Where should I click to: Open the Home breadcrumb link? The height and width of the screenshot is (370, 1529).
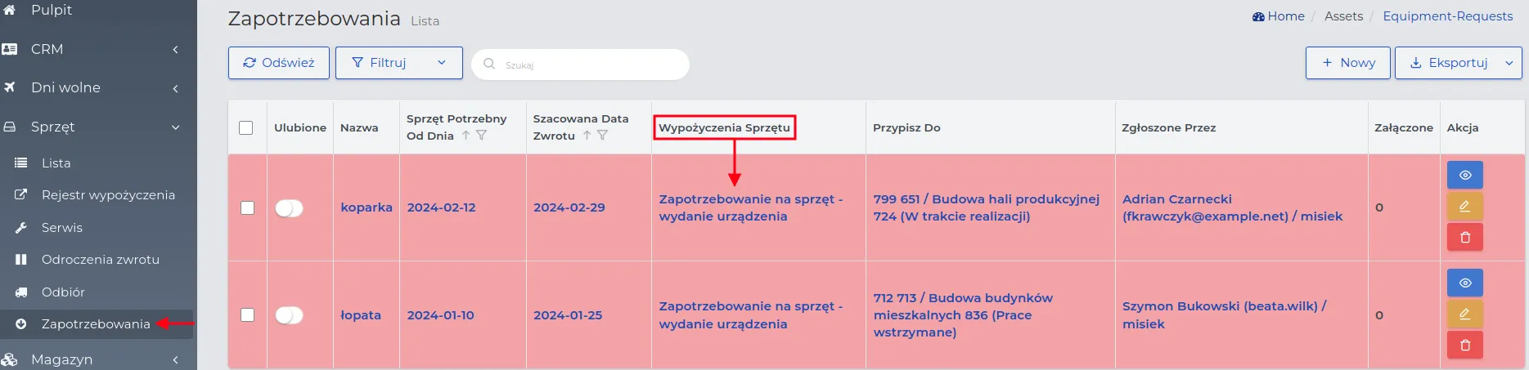(x=1279, y=16)
